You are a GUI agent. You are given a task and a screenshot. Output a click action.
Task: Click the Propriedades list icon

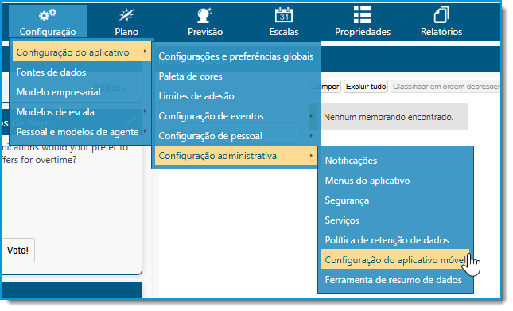(363, 15)
